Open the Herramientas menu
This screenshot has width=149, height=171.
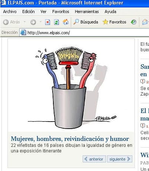point(87,12)
